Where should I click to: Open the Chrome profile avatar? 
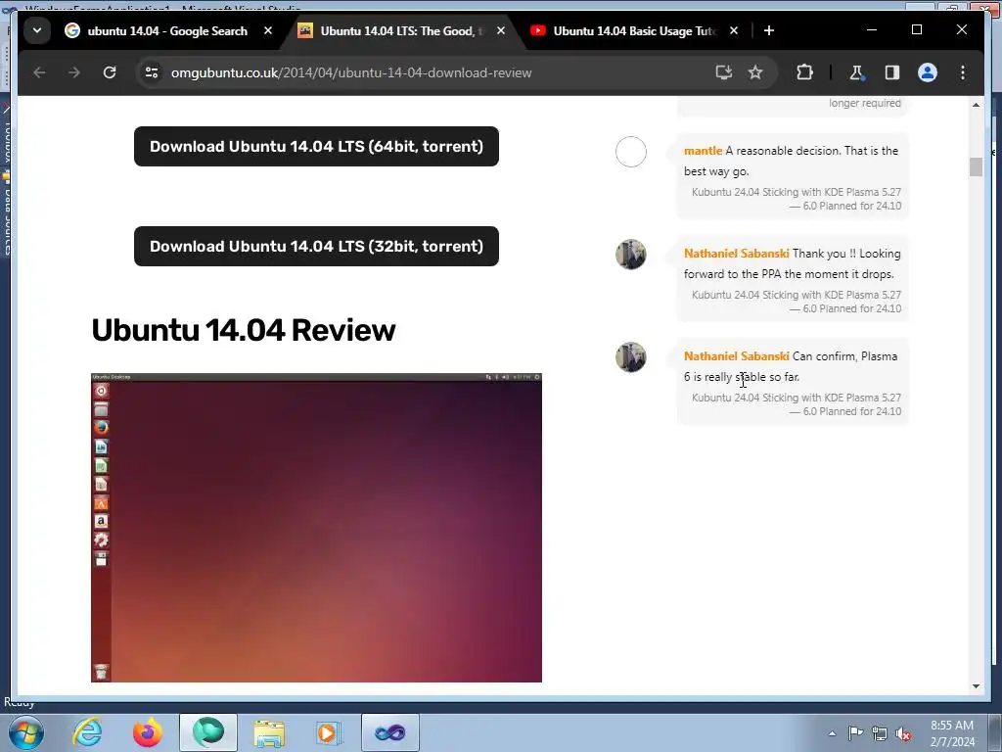[x=928, y=72]
